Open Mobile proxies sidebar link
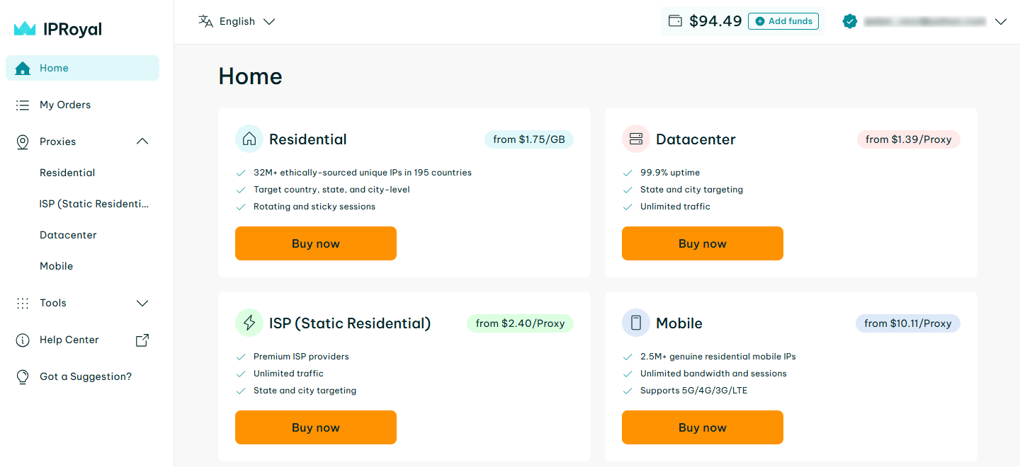1020x467 pixels. 57,266
